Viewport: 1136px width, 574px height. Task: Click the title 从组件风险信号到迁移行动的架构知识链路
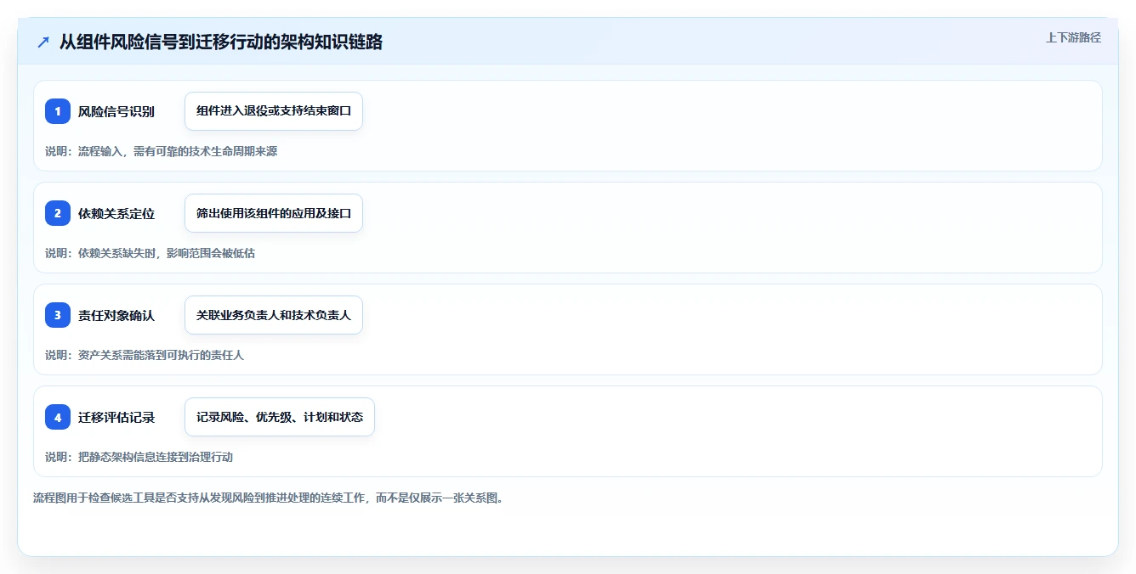[x=221, y=42]
